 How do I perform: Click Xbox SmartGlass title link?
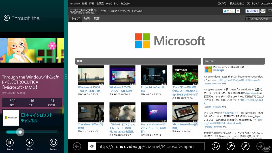click(x=185, y=126)
